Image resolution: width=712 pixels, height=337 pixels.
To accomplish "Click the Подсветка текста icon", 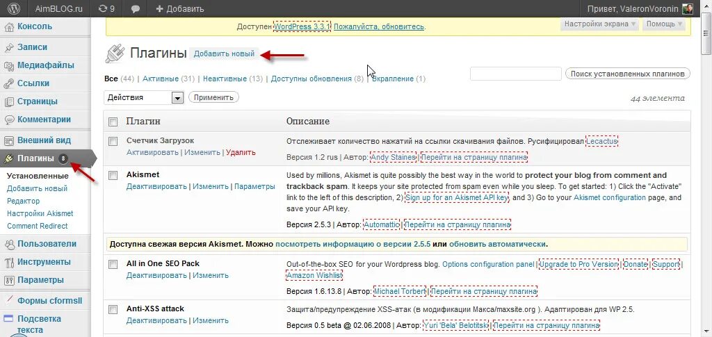I will pyautogui.click(x=8, y=319).
